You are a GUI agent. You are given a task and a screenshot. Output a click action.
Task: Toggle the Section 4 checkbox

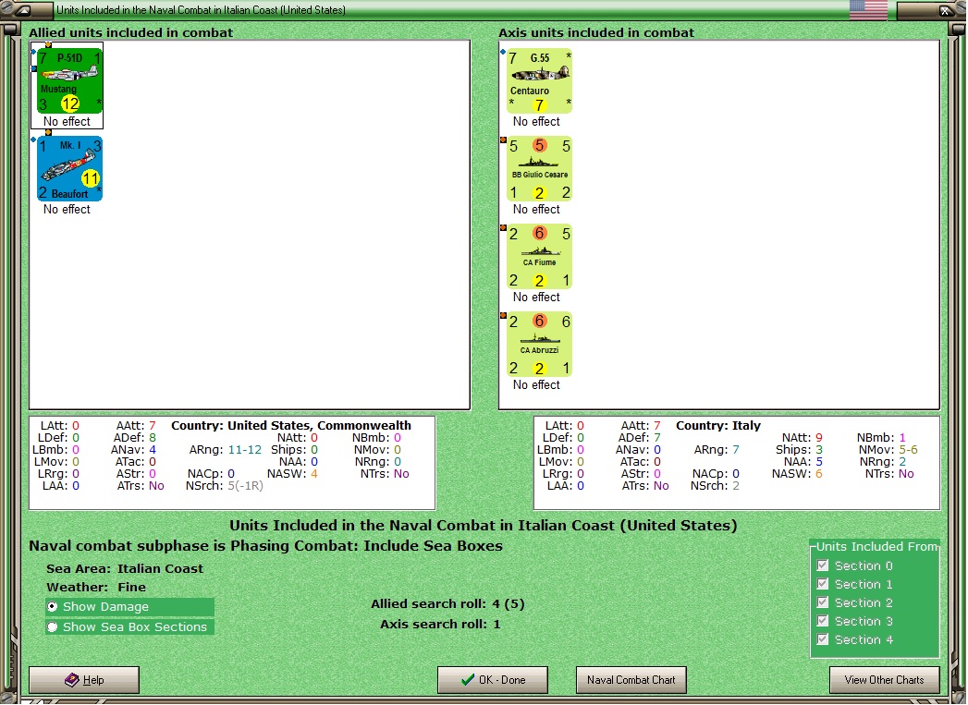click(822, 639)
